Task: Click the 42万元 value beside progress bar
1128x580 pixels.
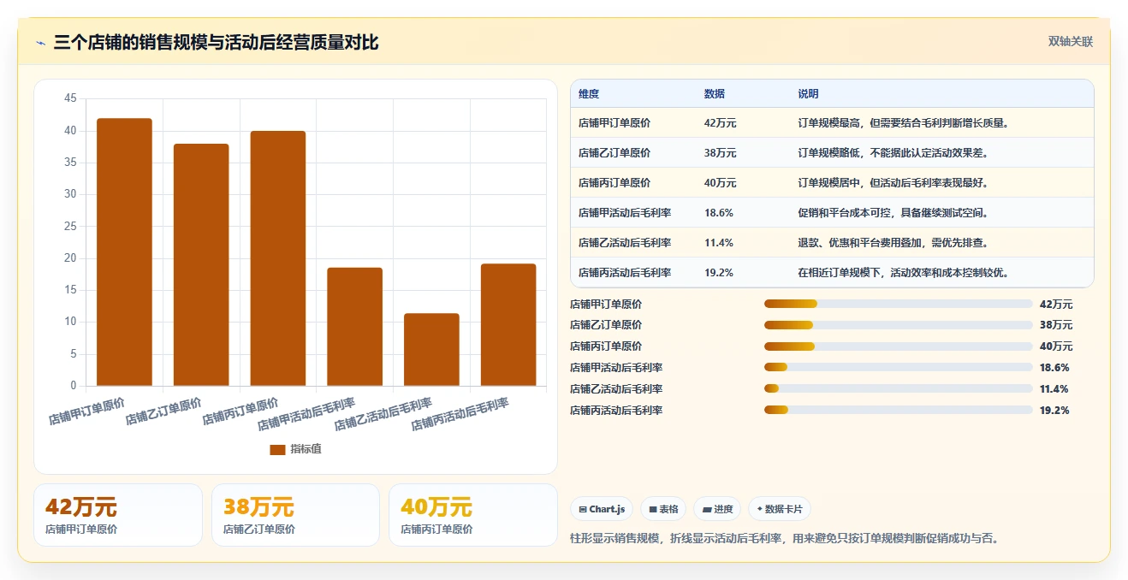Action: (x=1056, y=304)
